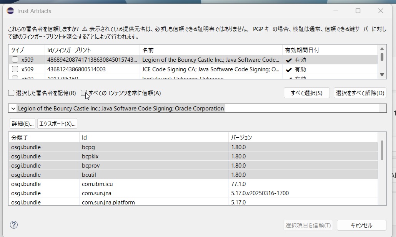The height and width of the screenshot is (237, 396).
Task: Check the Legion of the Bouncy Castle signer checkbox
Action: [x=15, y=60]
